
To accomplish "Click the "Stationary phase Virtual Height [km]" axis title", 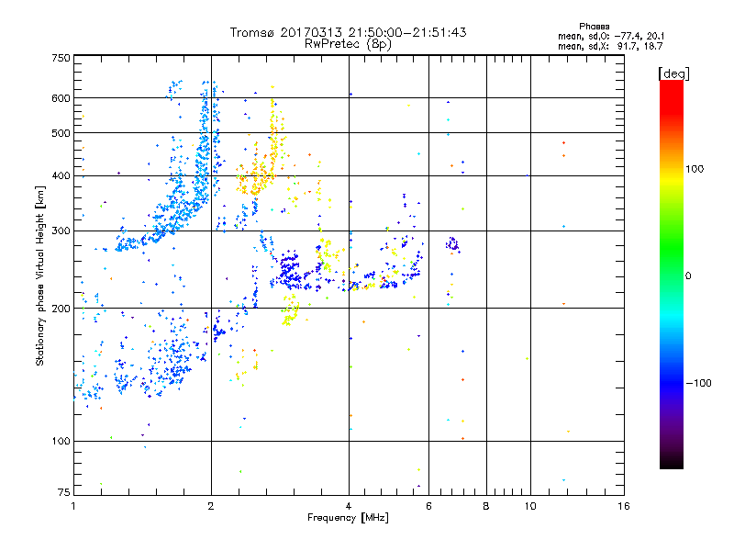I will [40, 275].
